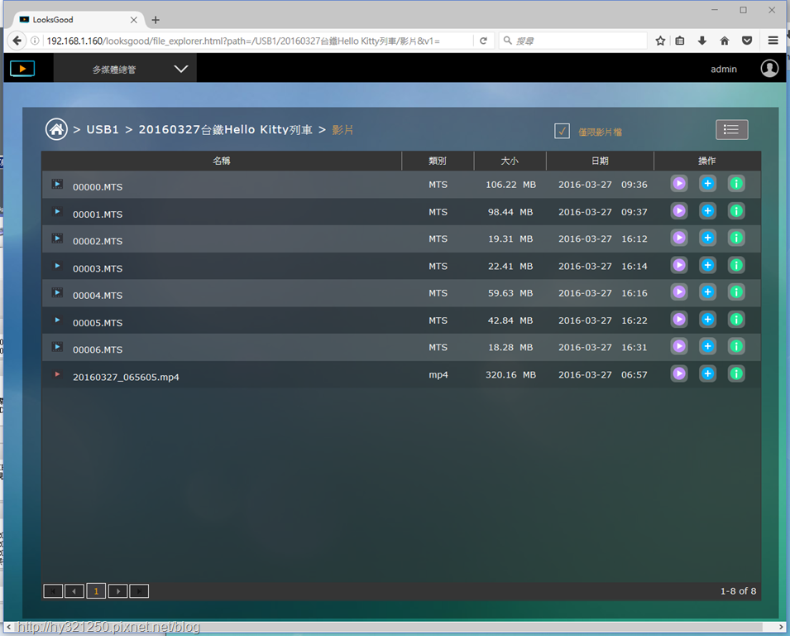Screen dimensions: 790x636
Task: Add 00004.MTS using blue plus icon
Action: point(708,292)
